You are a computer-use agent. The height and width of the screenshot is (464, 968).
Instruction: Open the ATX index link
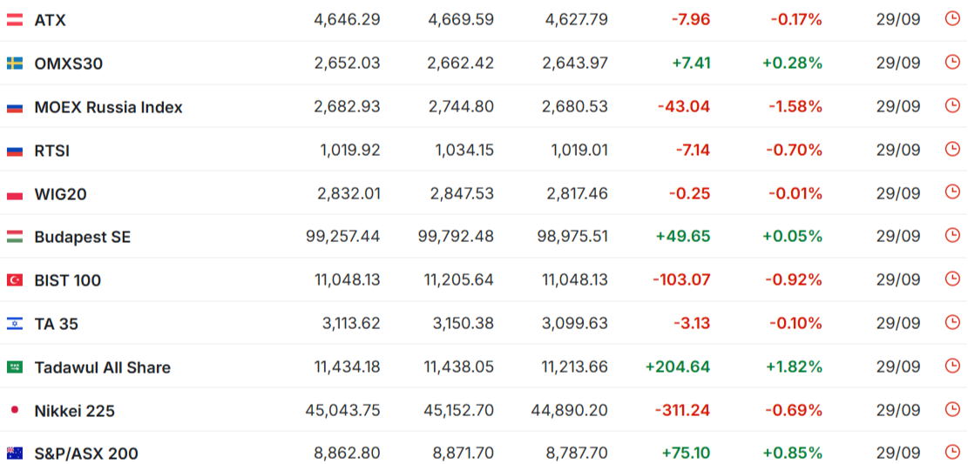tap(50, 20)
